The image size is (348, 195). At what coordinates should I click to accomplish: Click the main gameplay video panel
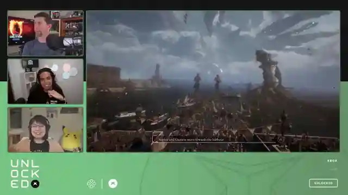tap(213, 81)
